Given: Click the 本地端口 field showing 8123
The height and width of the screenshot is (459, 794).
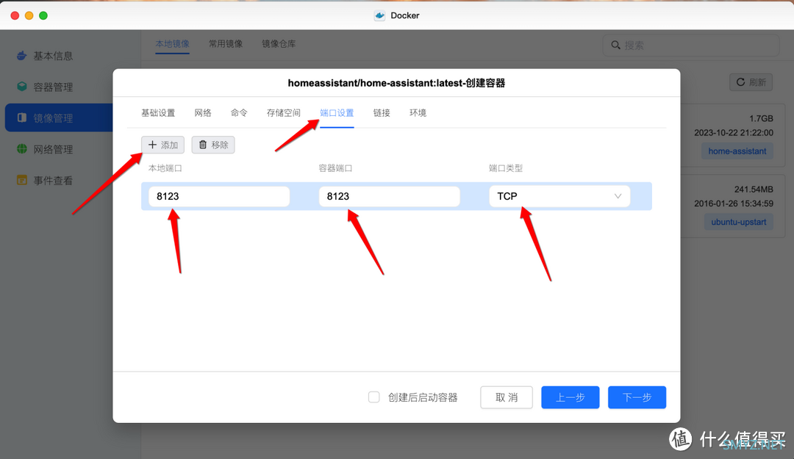Looking at the screenshot, I should pyautogui.click(x=219, y=196).
